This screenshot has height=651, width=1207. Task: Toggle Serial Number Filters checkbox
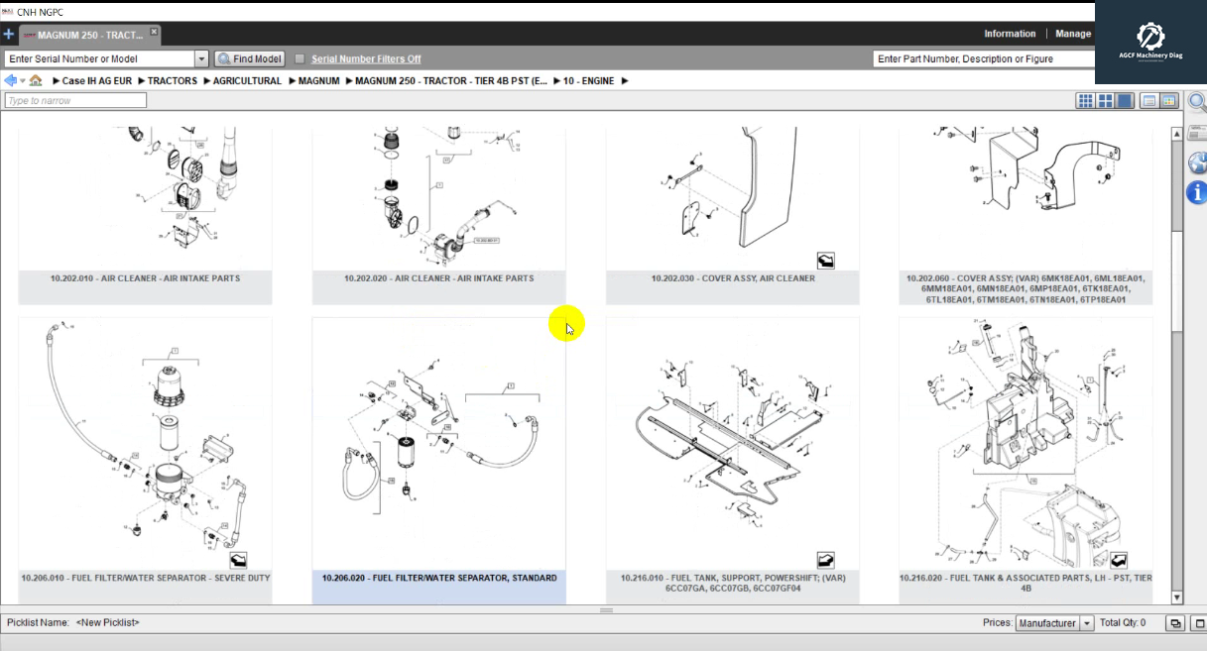300,57
